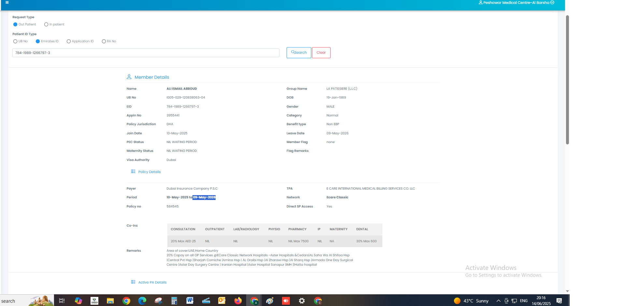Open Snipping Tool from the taskbar

point(159,301)
